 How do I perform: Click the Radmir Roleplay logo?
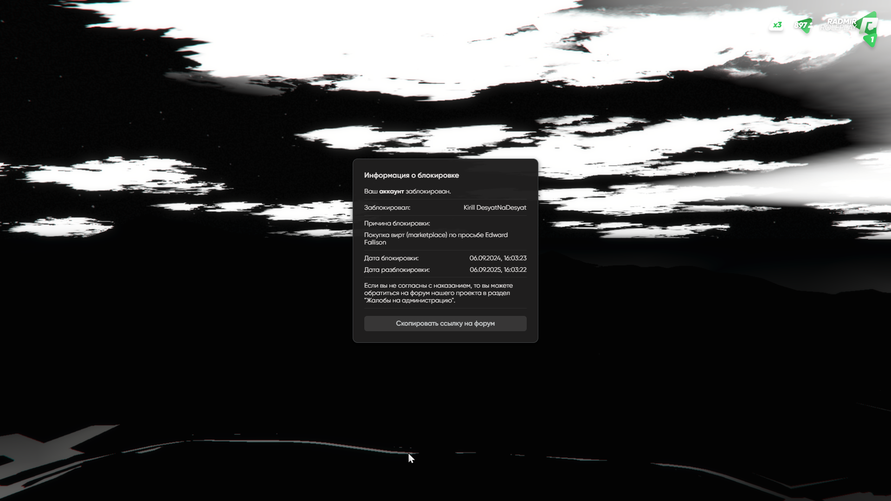tap(849, 24)
